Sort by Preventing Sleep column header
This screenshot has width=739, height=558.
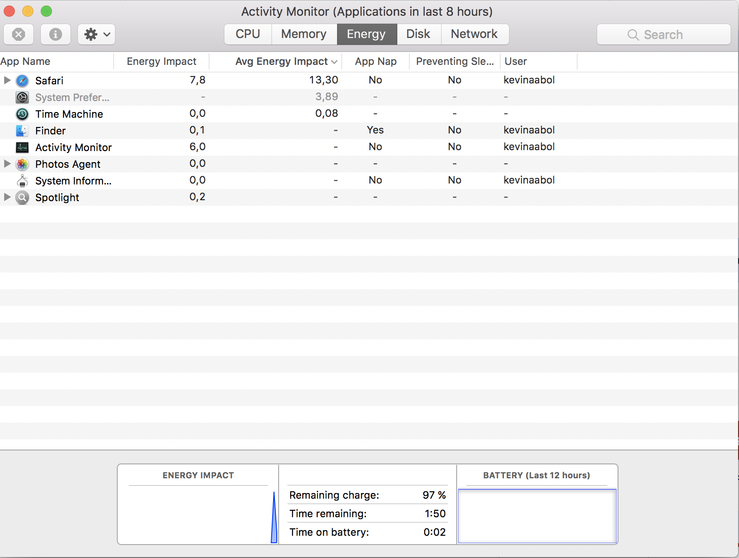455,62
